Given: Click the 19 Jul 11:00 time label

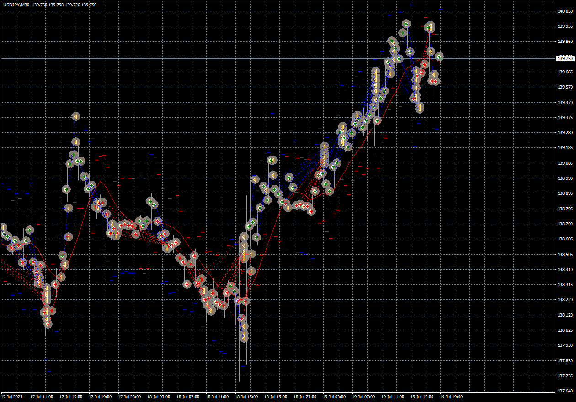Looking at the screenshot, I should pos(393,397).
